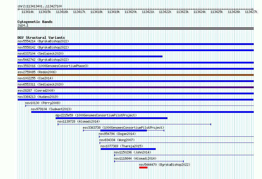Open variant nsv5442742 (ByrskaBishop2022) label
Viewport: 262px width, 179px height.
click(43, 60)
